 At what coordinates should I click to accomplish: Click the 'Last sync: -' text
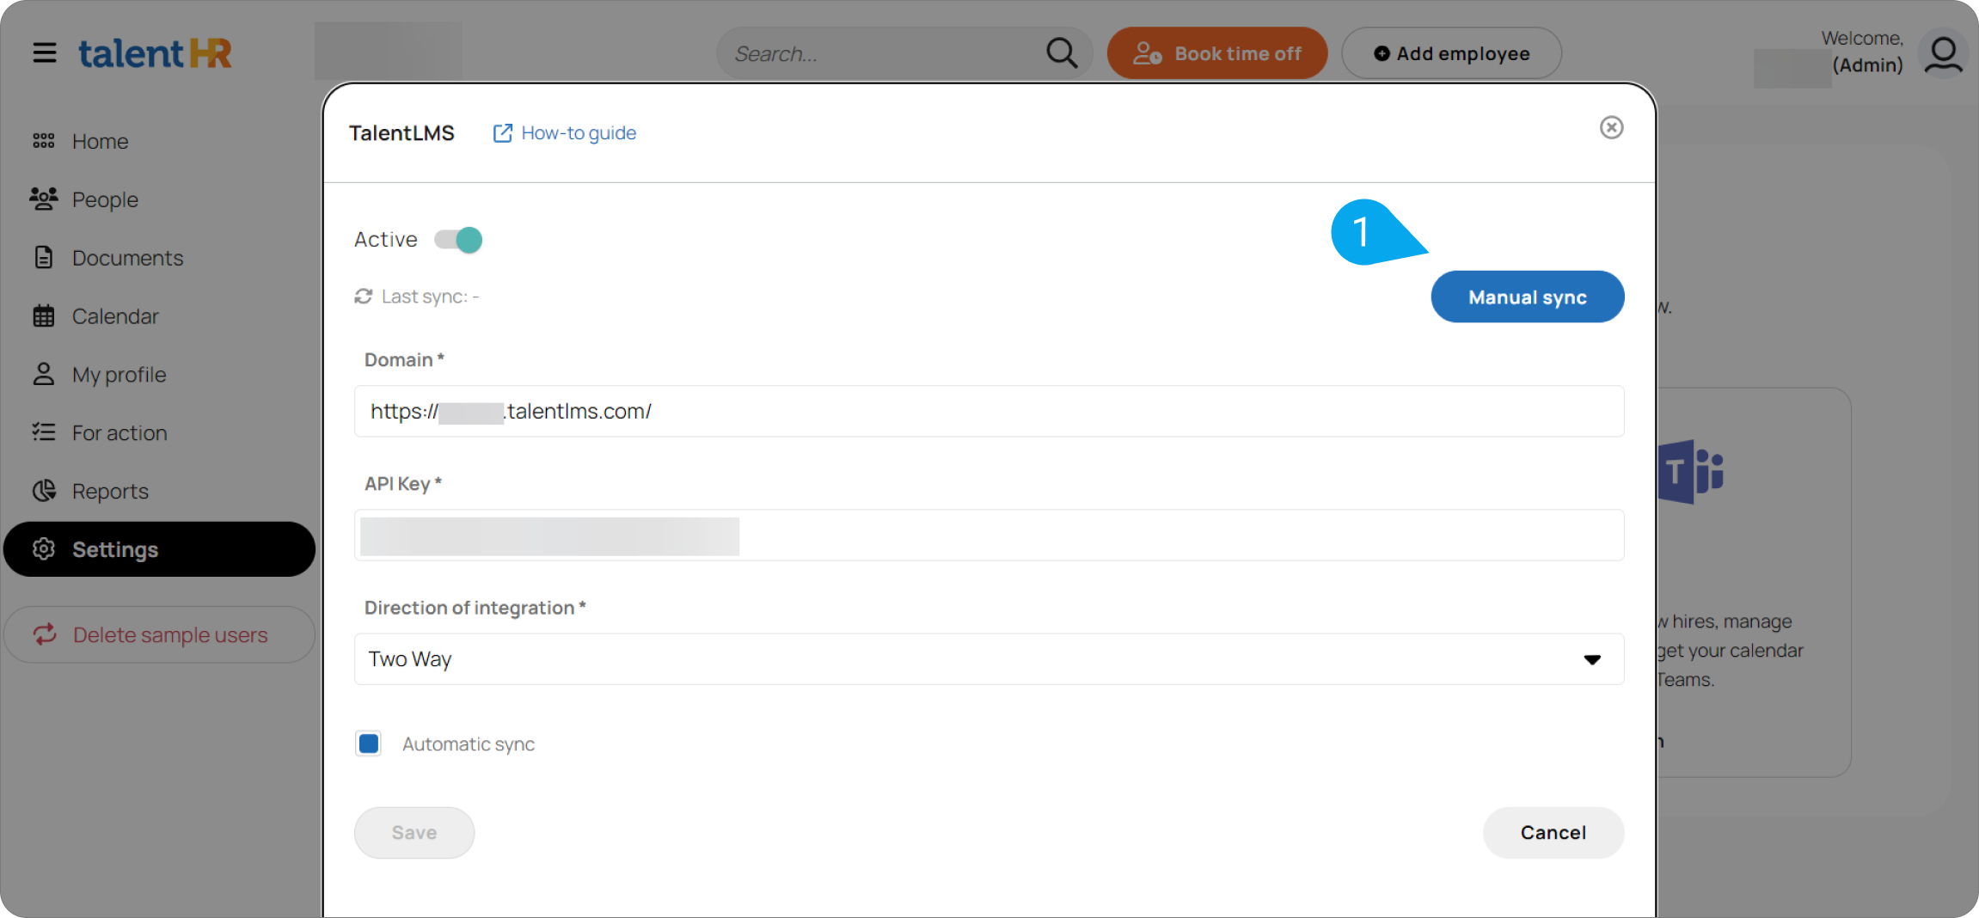click(x=431, y=297)
